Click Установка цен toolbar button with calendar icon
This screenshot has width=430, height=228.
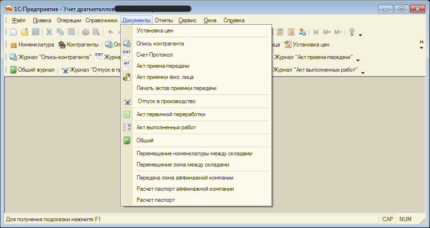coord(307,45)
